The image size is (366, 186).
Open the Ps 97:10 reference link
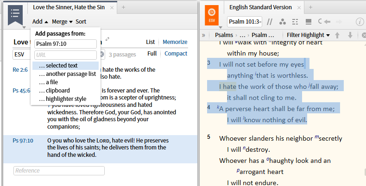pyautogui.click(x=23, y=141)
